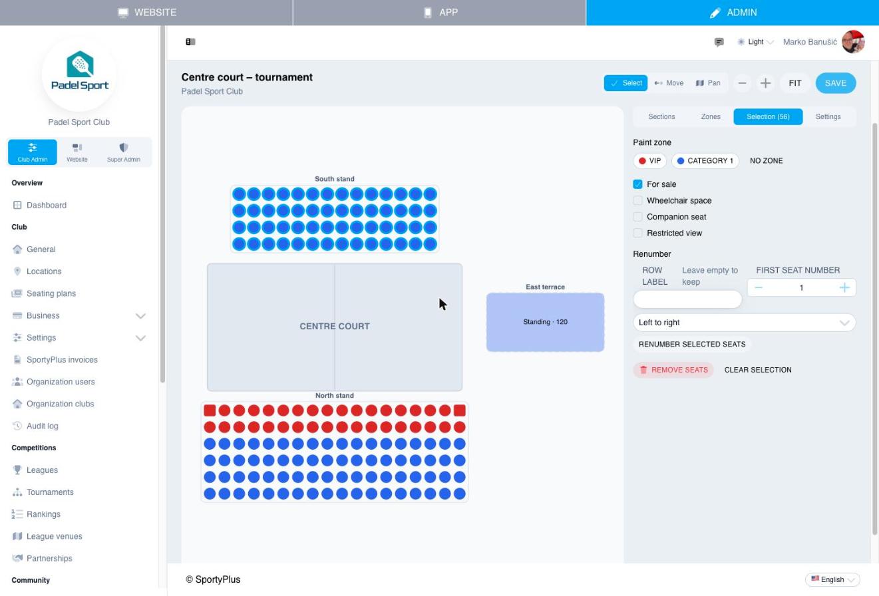This screenshot has height=596, width=879.
Task: Tick the Restricted view checkbox
Action: [x=637, y=233]
